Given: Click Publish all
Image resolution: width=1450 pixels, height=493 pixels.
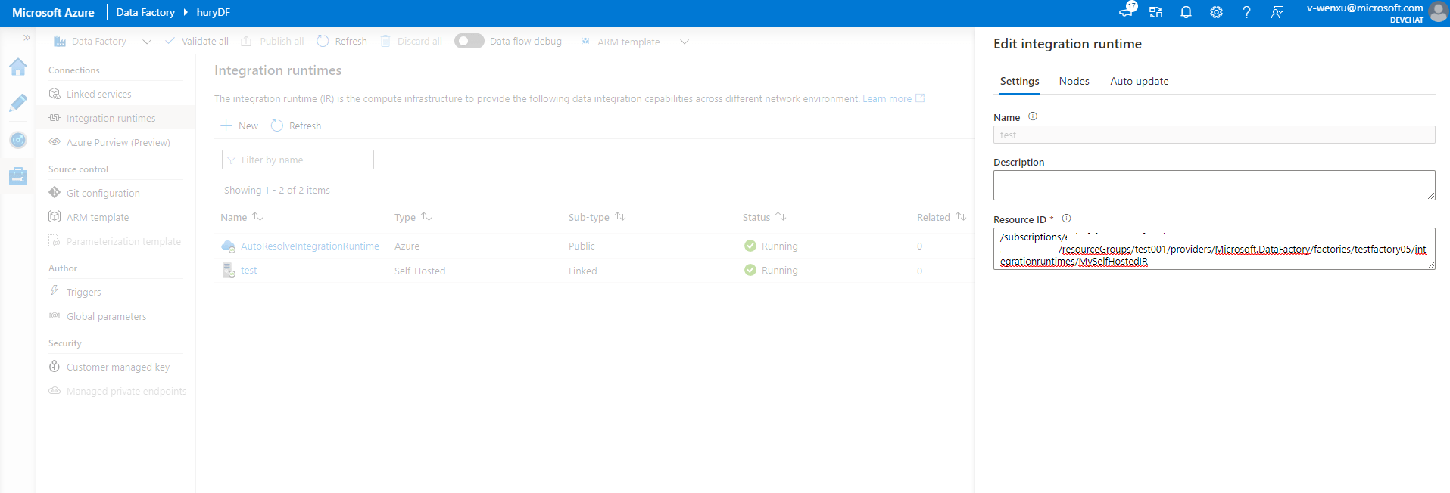Looking at the screenshot, I should (273, 42).
